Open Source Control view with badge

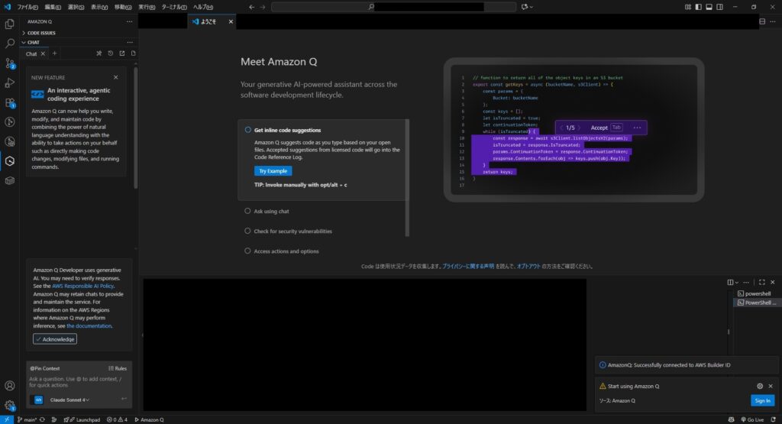(9, 63)
